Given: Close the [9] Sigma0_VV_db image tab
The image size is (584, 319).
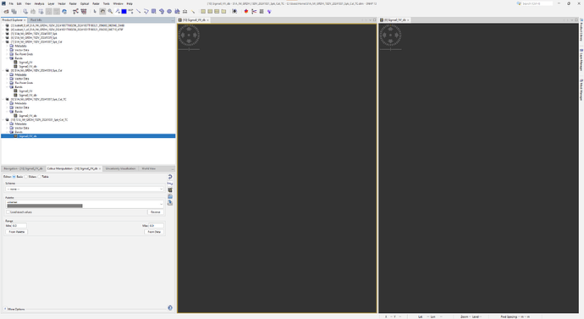Looking at the screenshot, I should 408,20.
